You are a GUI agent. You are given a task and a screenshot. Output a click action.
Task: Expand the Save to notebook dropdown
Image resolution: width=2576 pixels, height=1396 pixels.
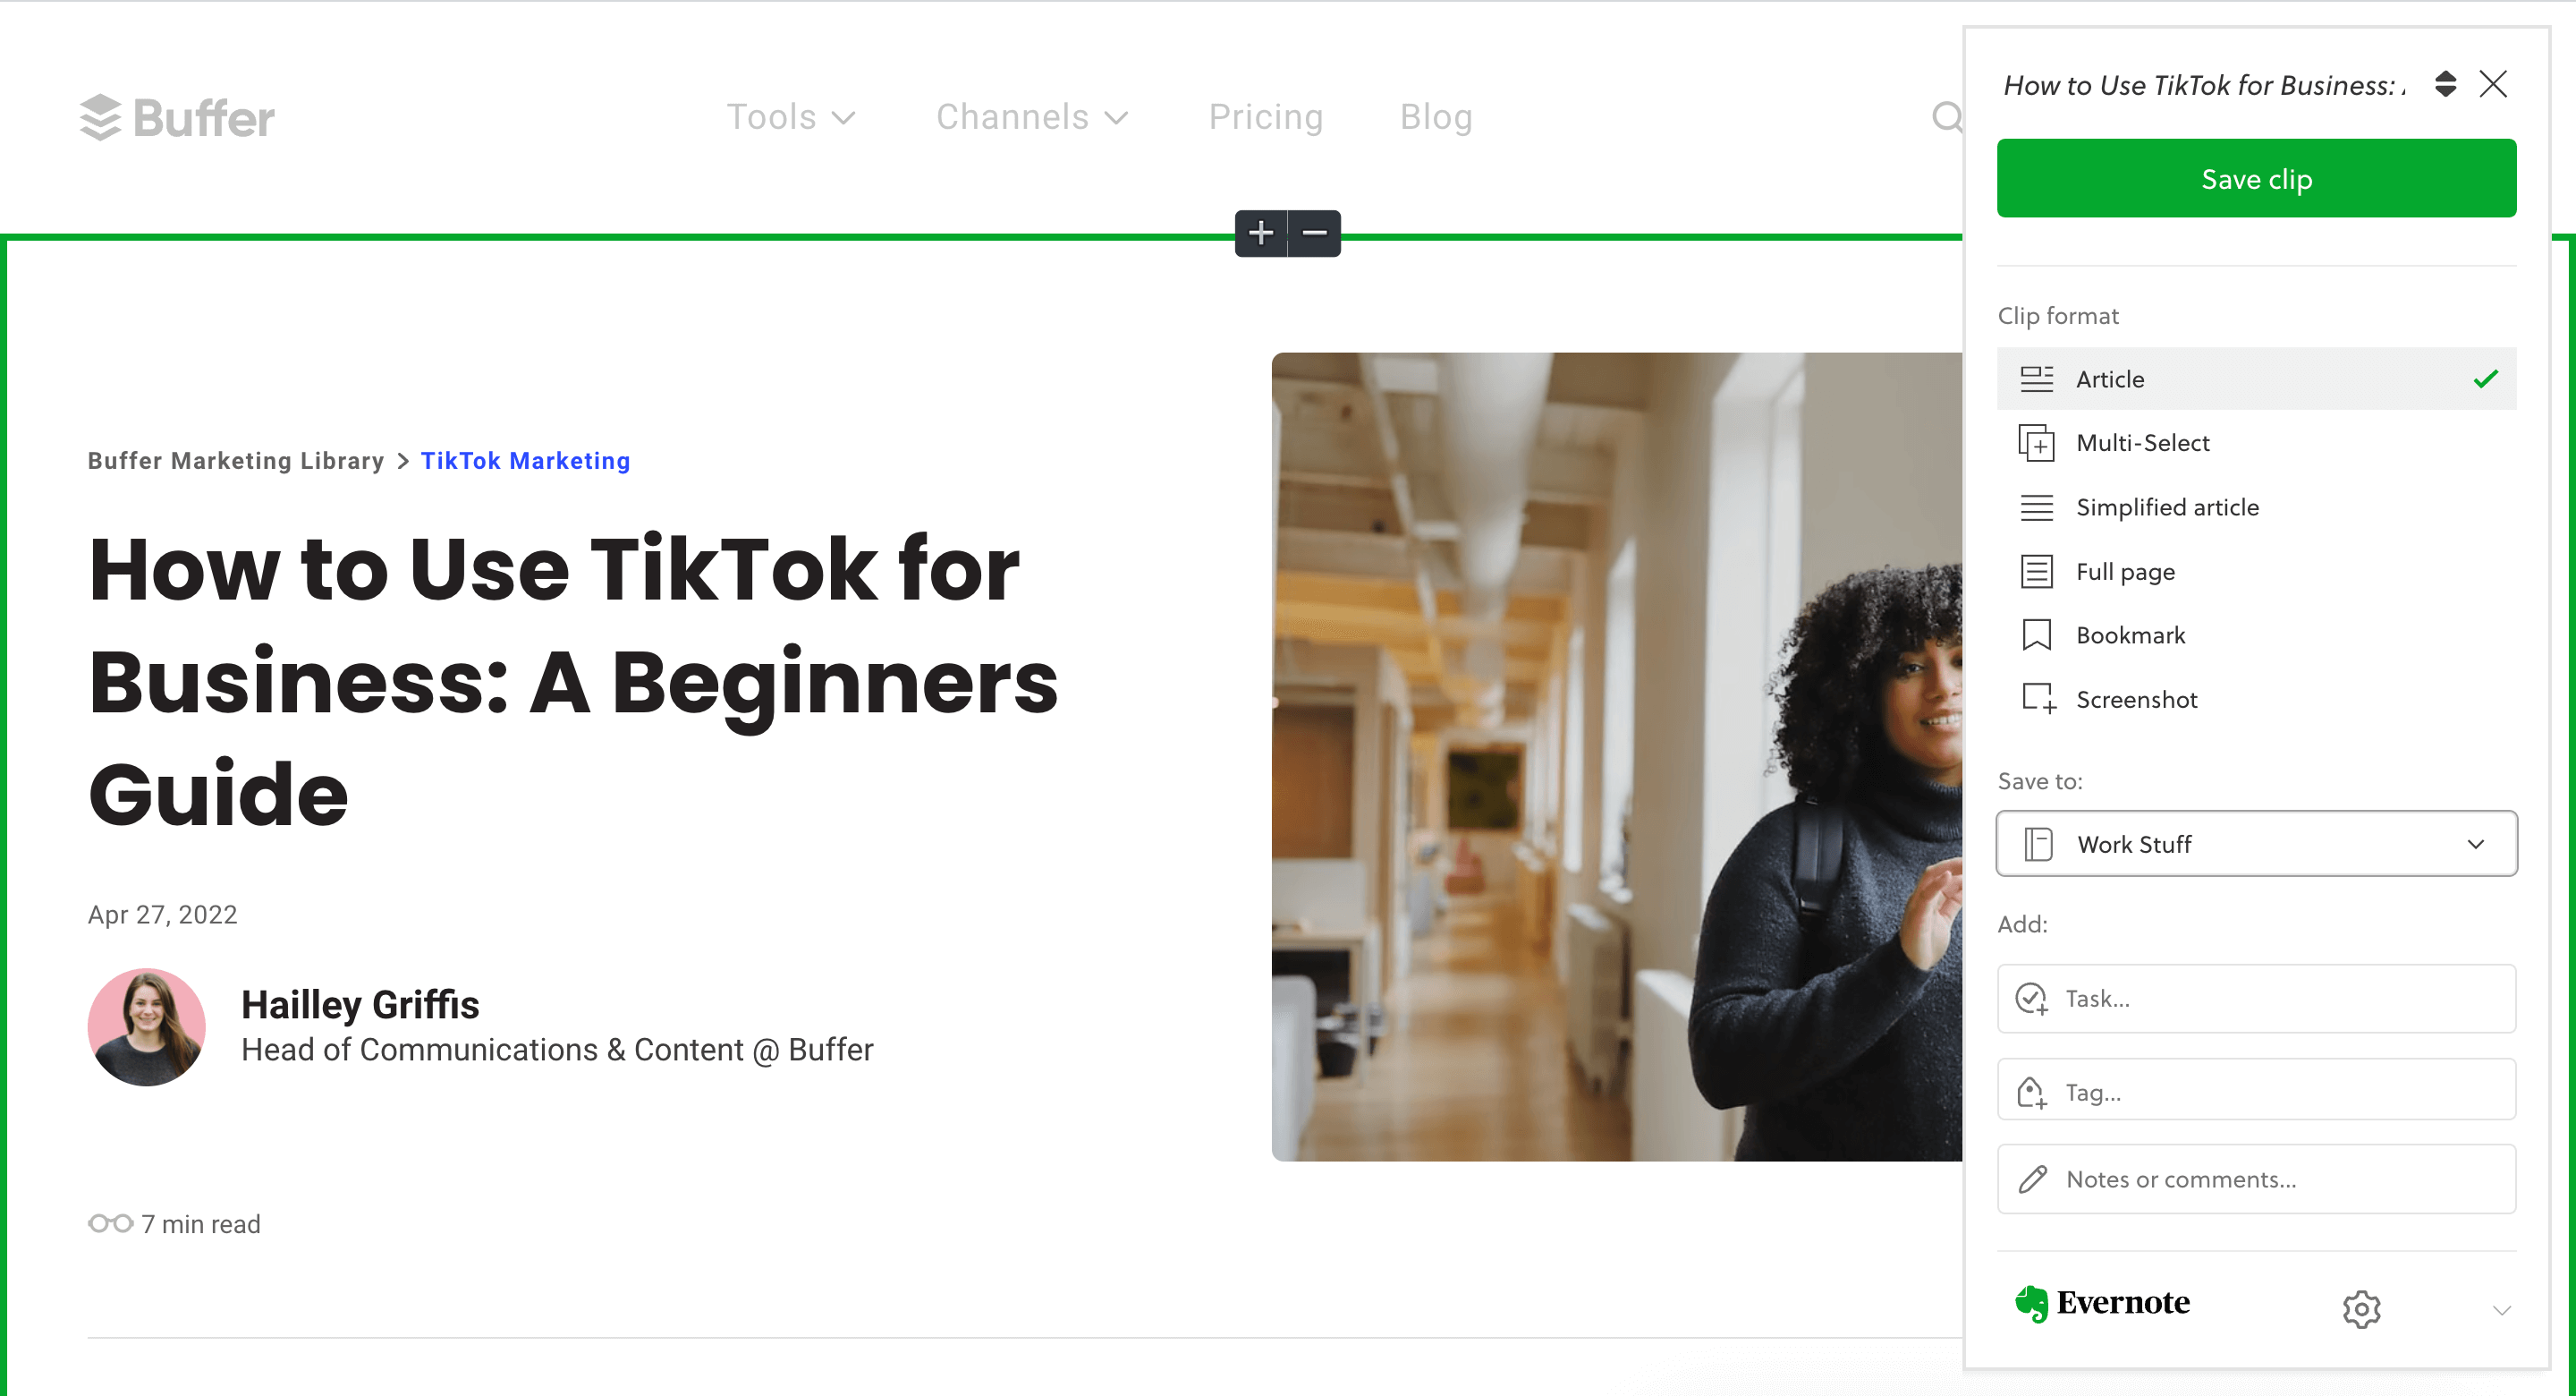point(2257,842)
